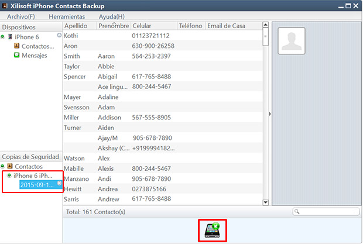Click the contact search field
The image size is (363, 244).
click(326, 212)
